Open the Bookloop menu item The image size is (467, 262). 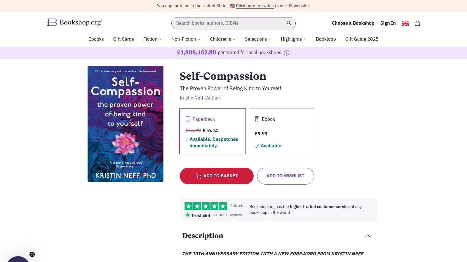(x=326, y=39)
